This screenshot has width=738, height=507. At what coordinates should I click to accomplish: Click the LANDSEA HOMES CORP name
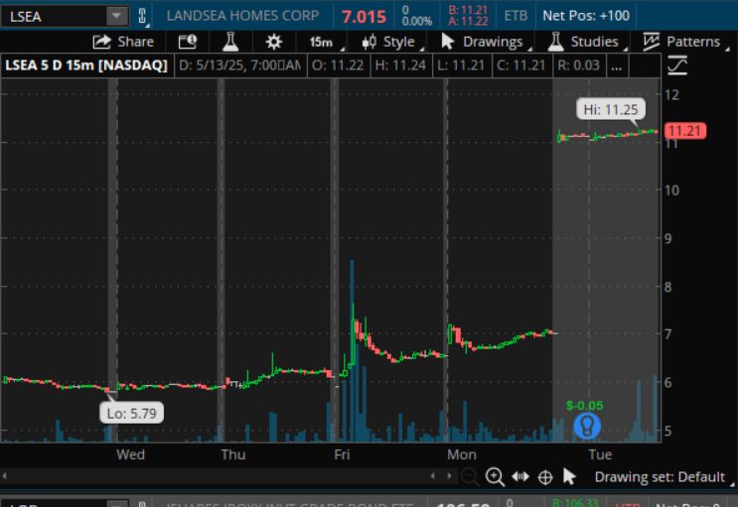pyautogui.click(x=242, y=16)
